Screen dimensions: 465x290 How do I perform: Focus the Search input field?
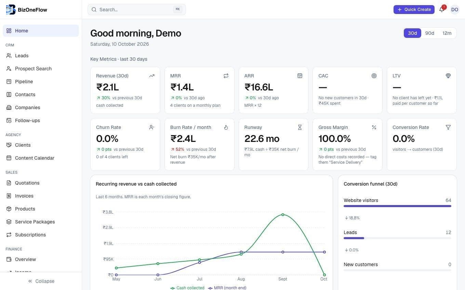click(x=137, y=10)
